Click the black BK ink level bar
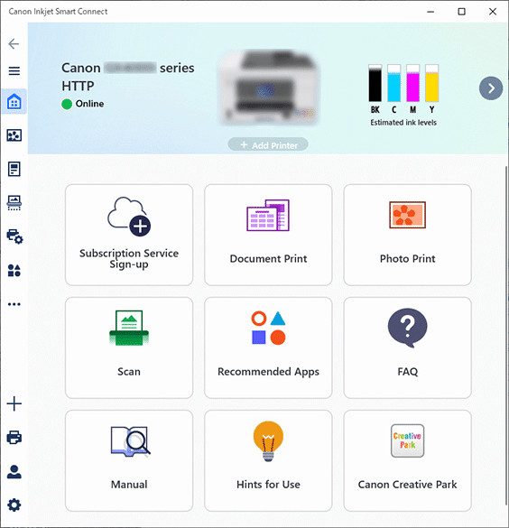Image resolution: width=509 pixels, height=528 pixels. (375, 83)
